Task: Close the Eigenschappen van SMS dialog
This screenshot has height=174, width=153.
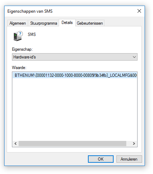Action: pos(139,11)
